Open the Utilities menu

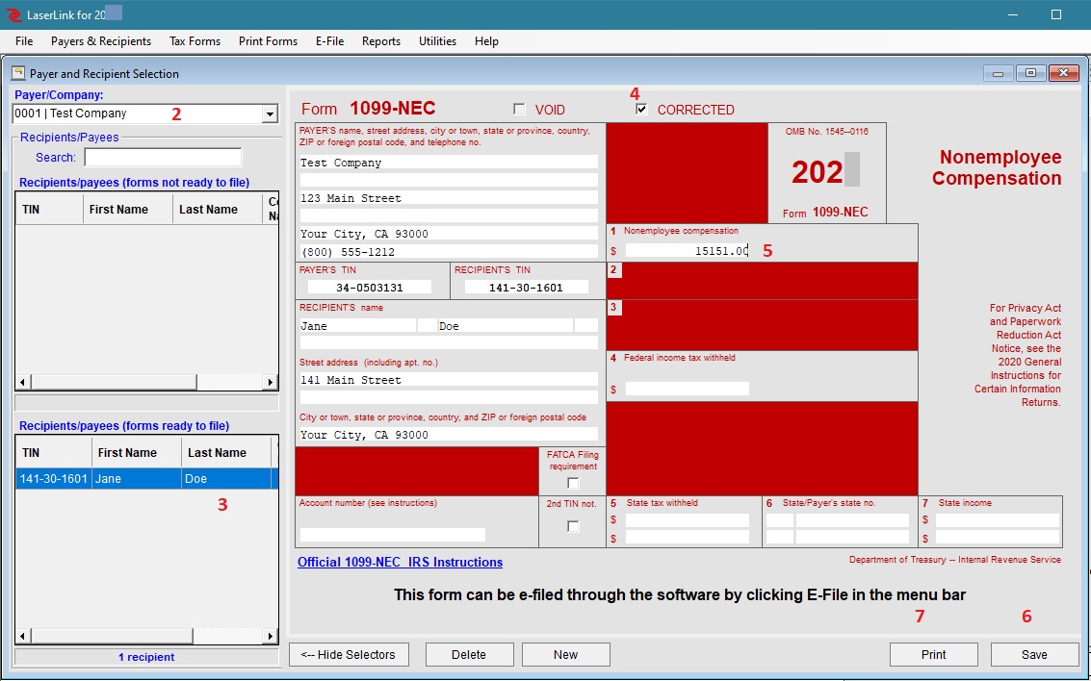pos(438,41)
